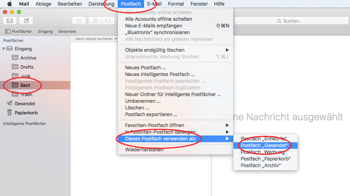Click the junk thumbs-down toolbar icon

[108, 21]
